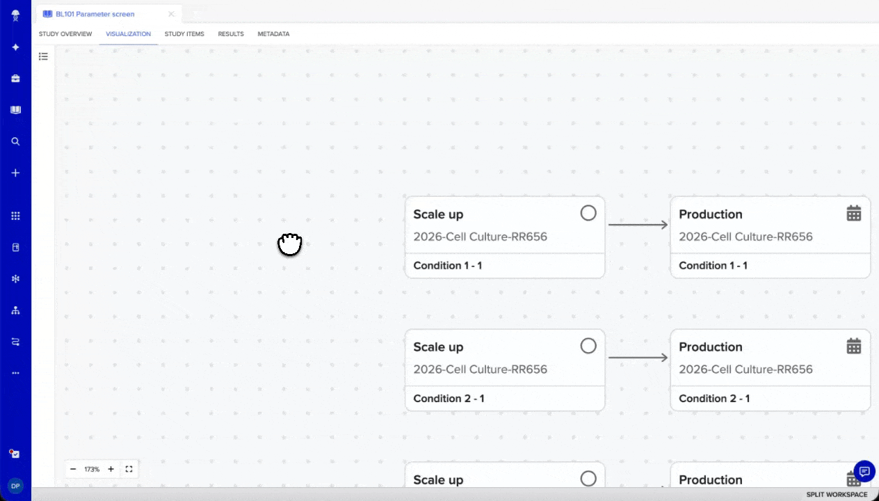Open the snowflake storage icon
879x501 pixels.
coord(15,279)
